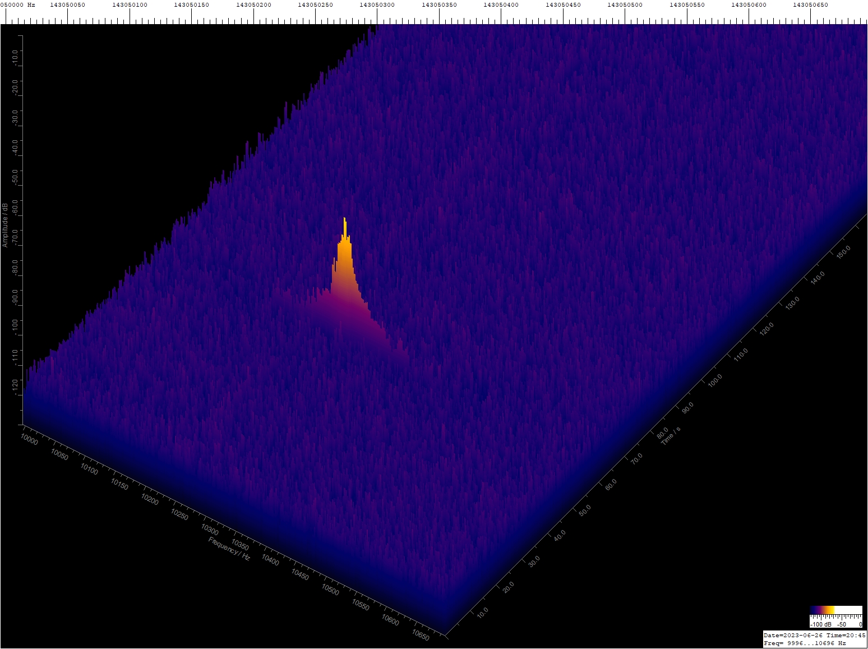This screenshot has height=649, width=868.
Task: Click the -70.0 amplitude axis label
Action: coord(15,237)
